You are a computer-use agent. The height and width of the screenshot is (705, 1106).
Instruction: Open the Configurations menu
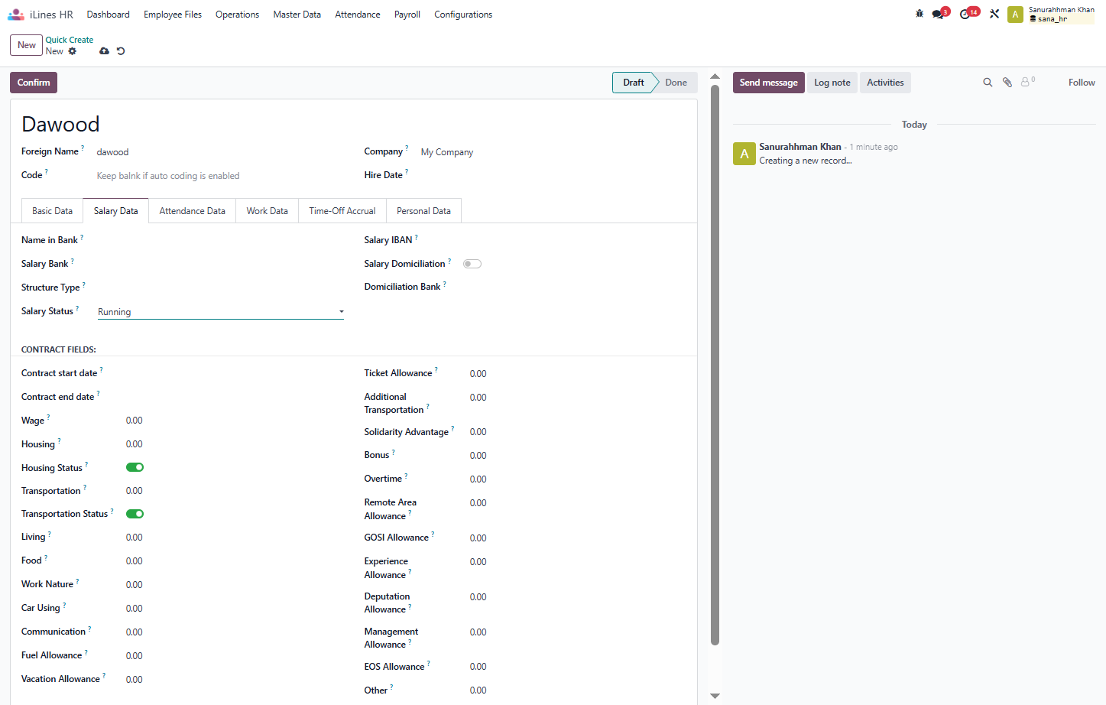(463, 15)
